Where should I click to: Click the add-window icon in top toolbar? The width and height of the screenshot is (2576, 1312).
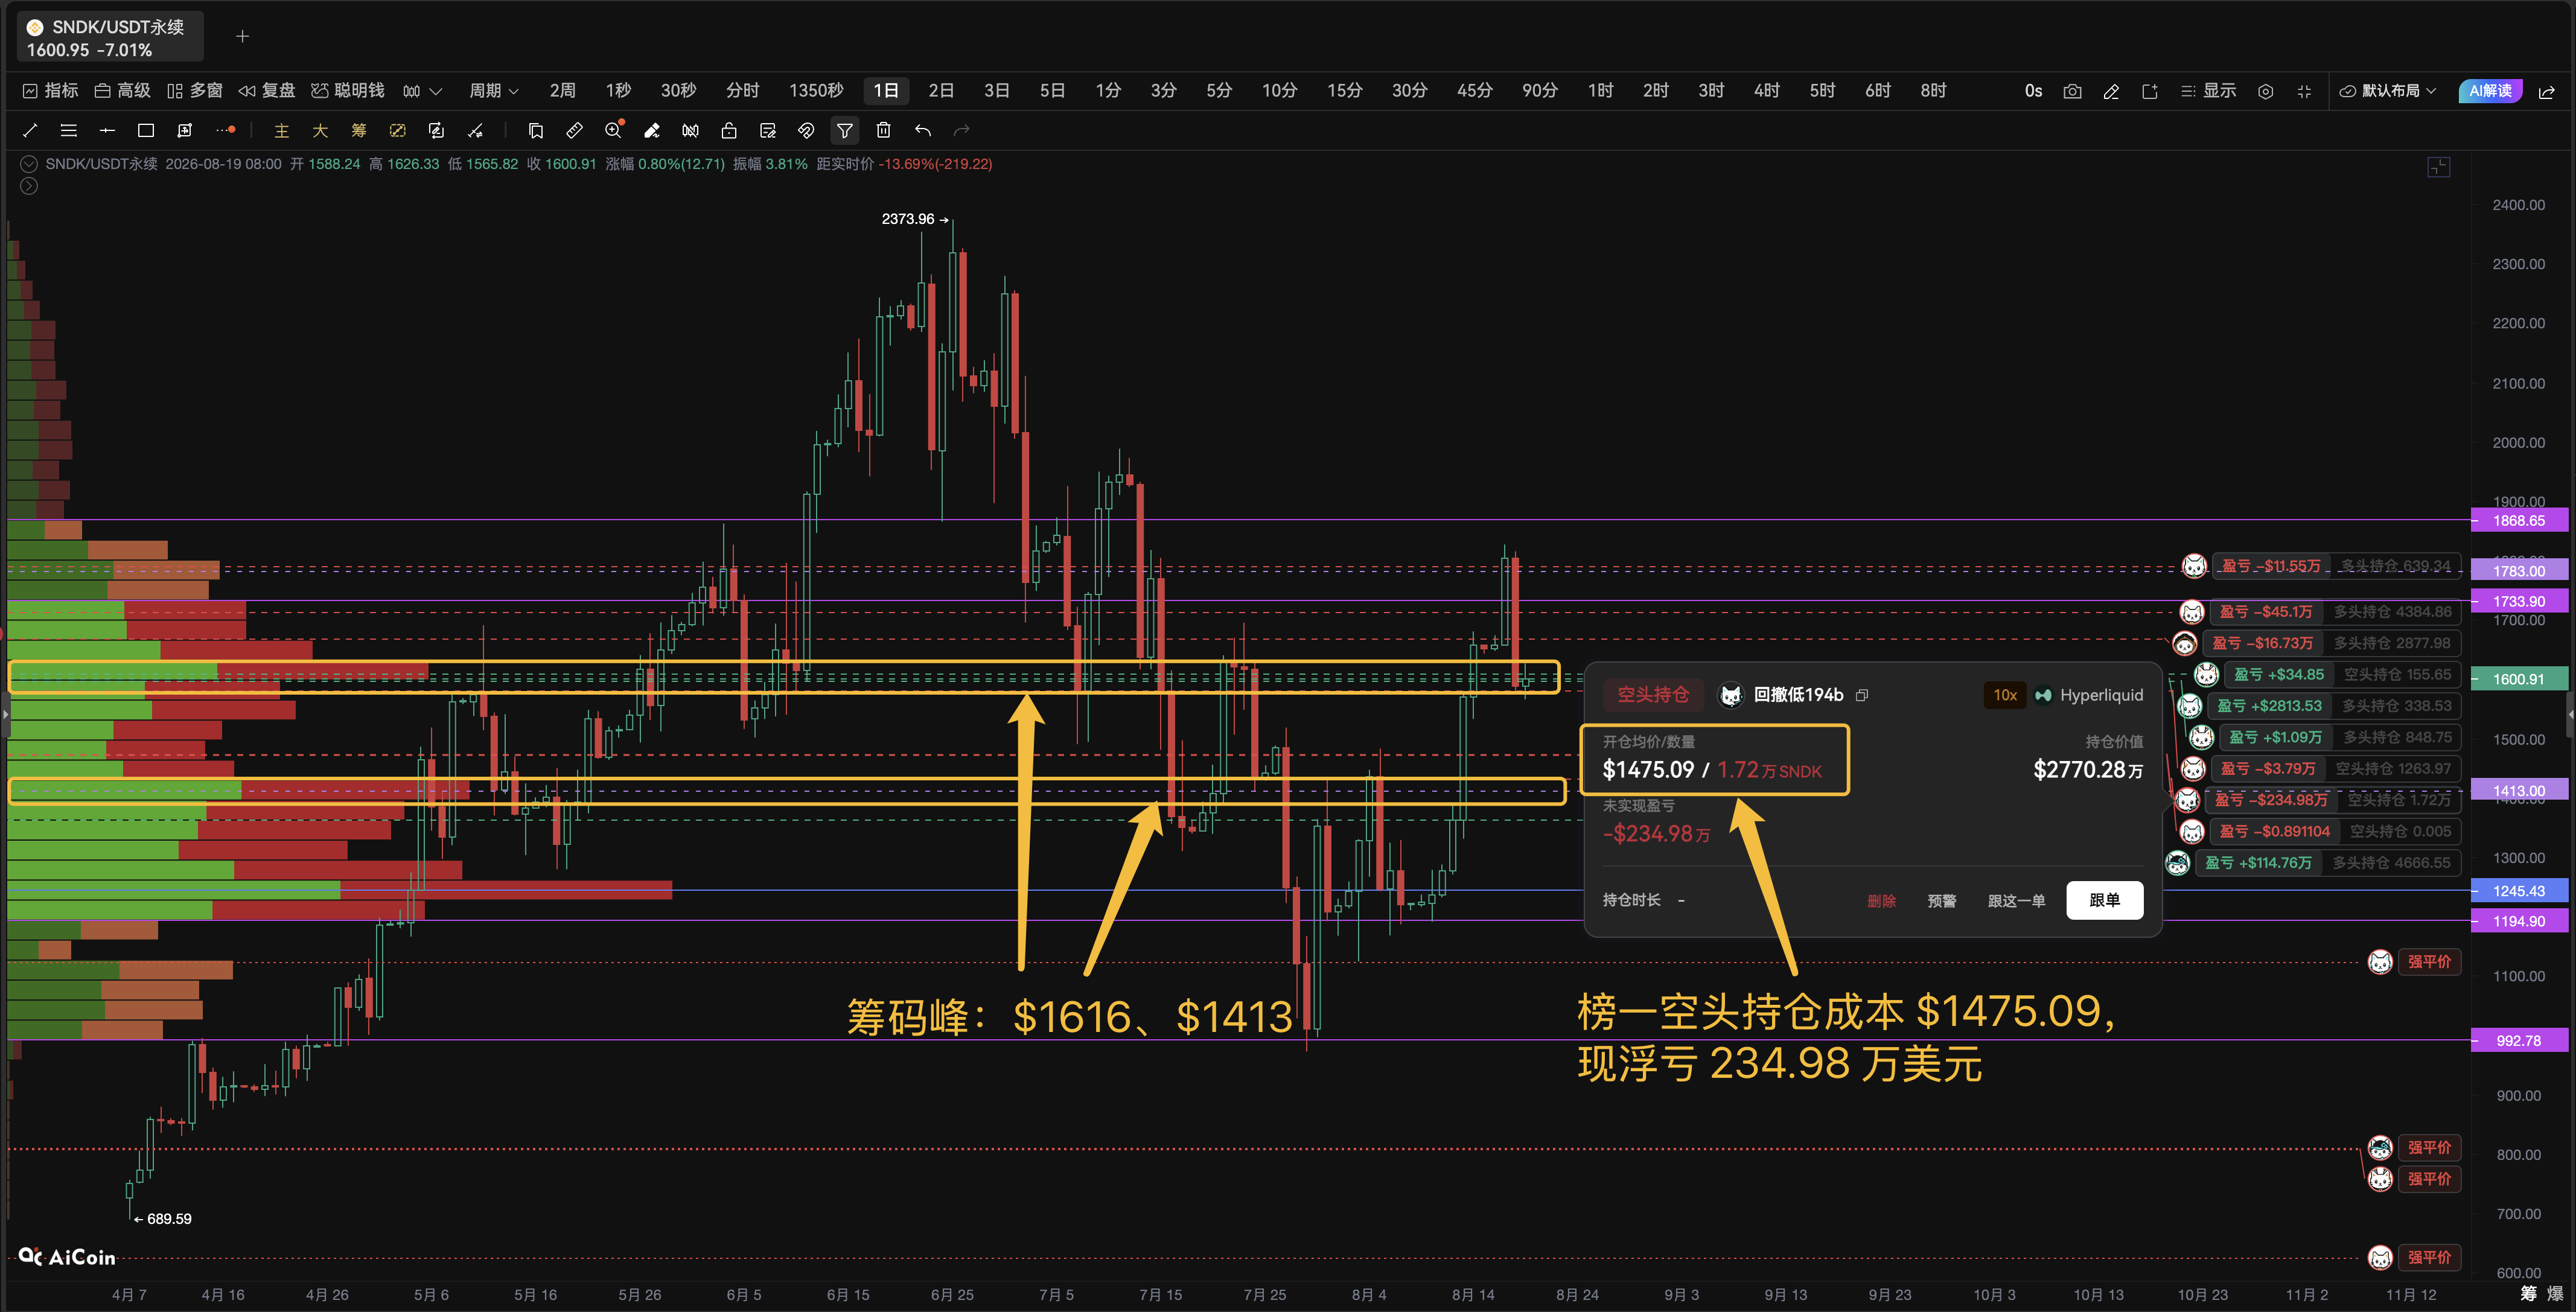pyautogui.click(x=2150, y=91)
